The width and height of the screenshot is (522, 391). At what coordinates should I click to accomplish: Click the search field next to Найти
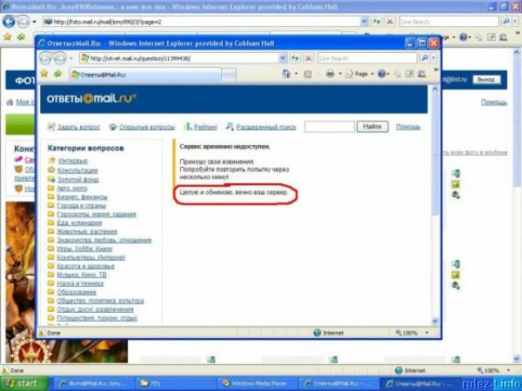coord(329,127)
